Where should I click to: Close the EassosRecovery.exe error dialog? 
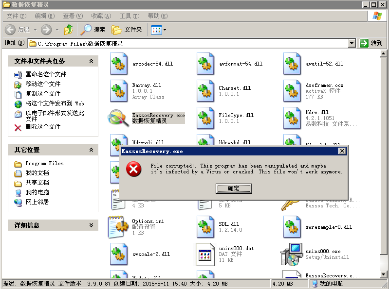pyautogui.click(x=342, y=151)
